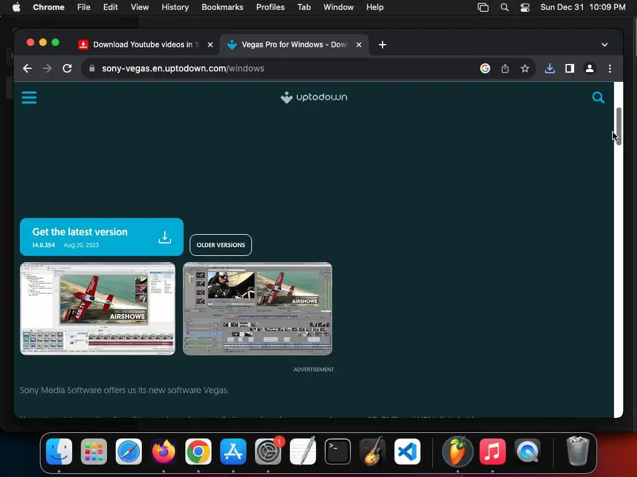
Task: Click the Chrome icon in the Dock
Action: pos(198,452)
